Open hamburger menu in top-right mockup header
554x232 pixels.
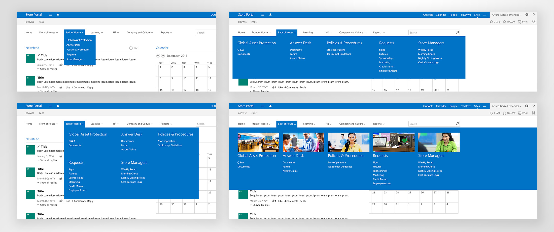(x=263, y=15)
